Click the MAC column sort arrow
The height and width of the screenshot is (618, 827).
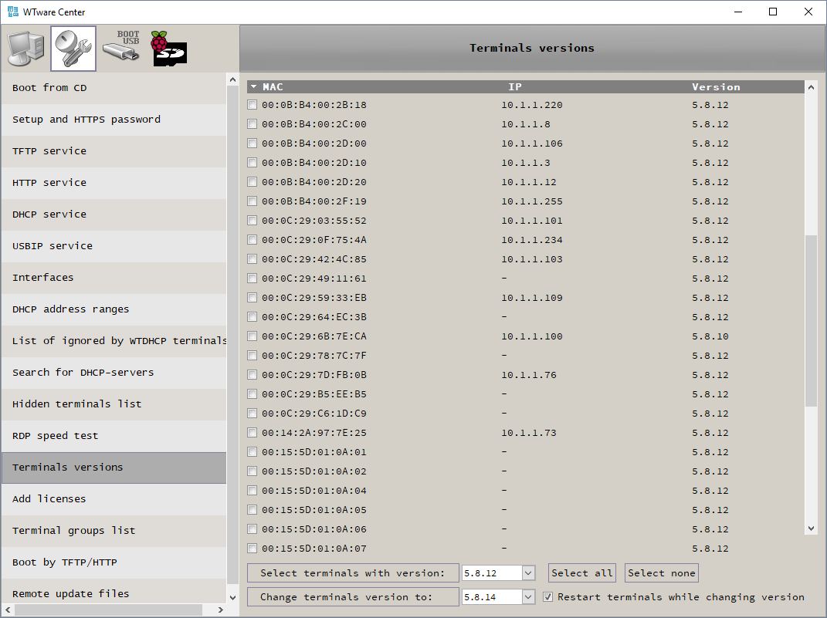pos(253,86)
